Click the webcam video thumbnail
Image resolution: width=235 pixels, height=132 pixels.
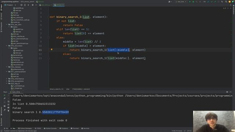coord(214,121)
